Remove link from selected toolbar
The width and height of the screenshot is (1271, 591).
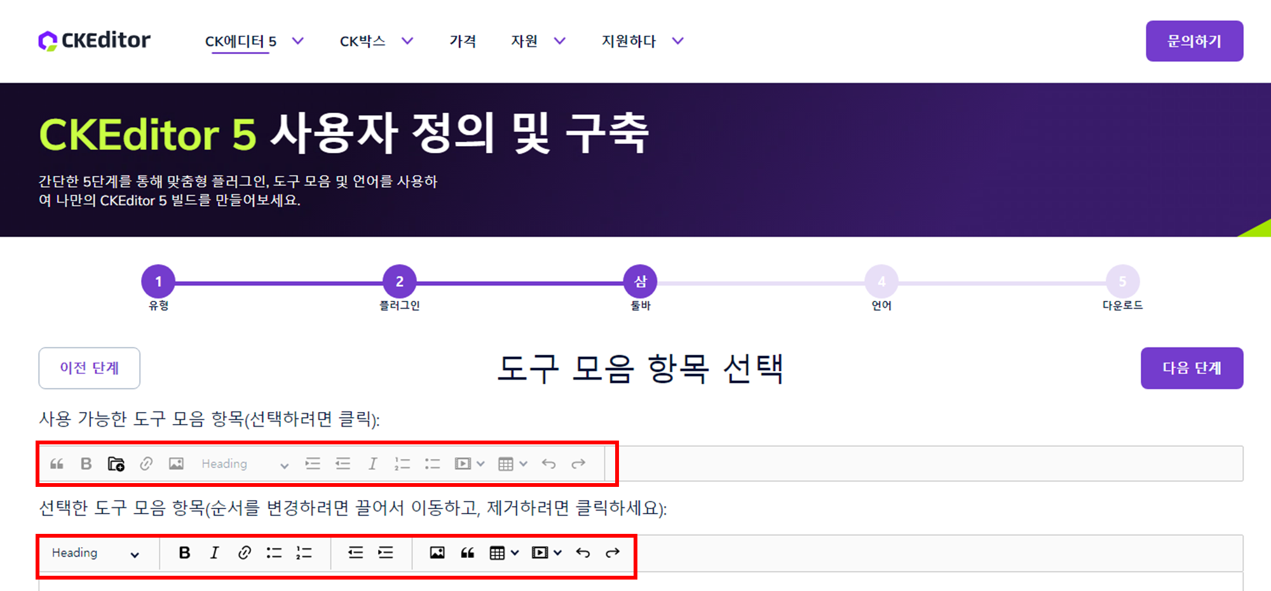click(x=245, y=553)
